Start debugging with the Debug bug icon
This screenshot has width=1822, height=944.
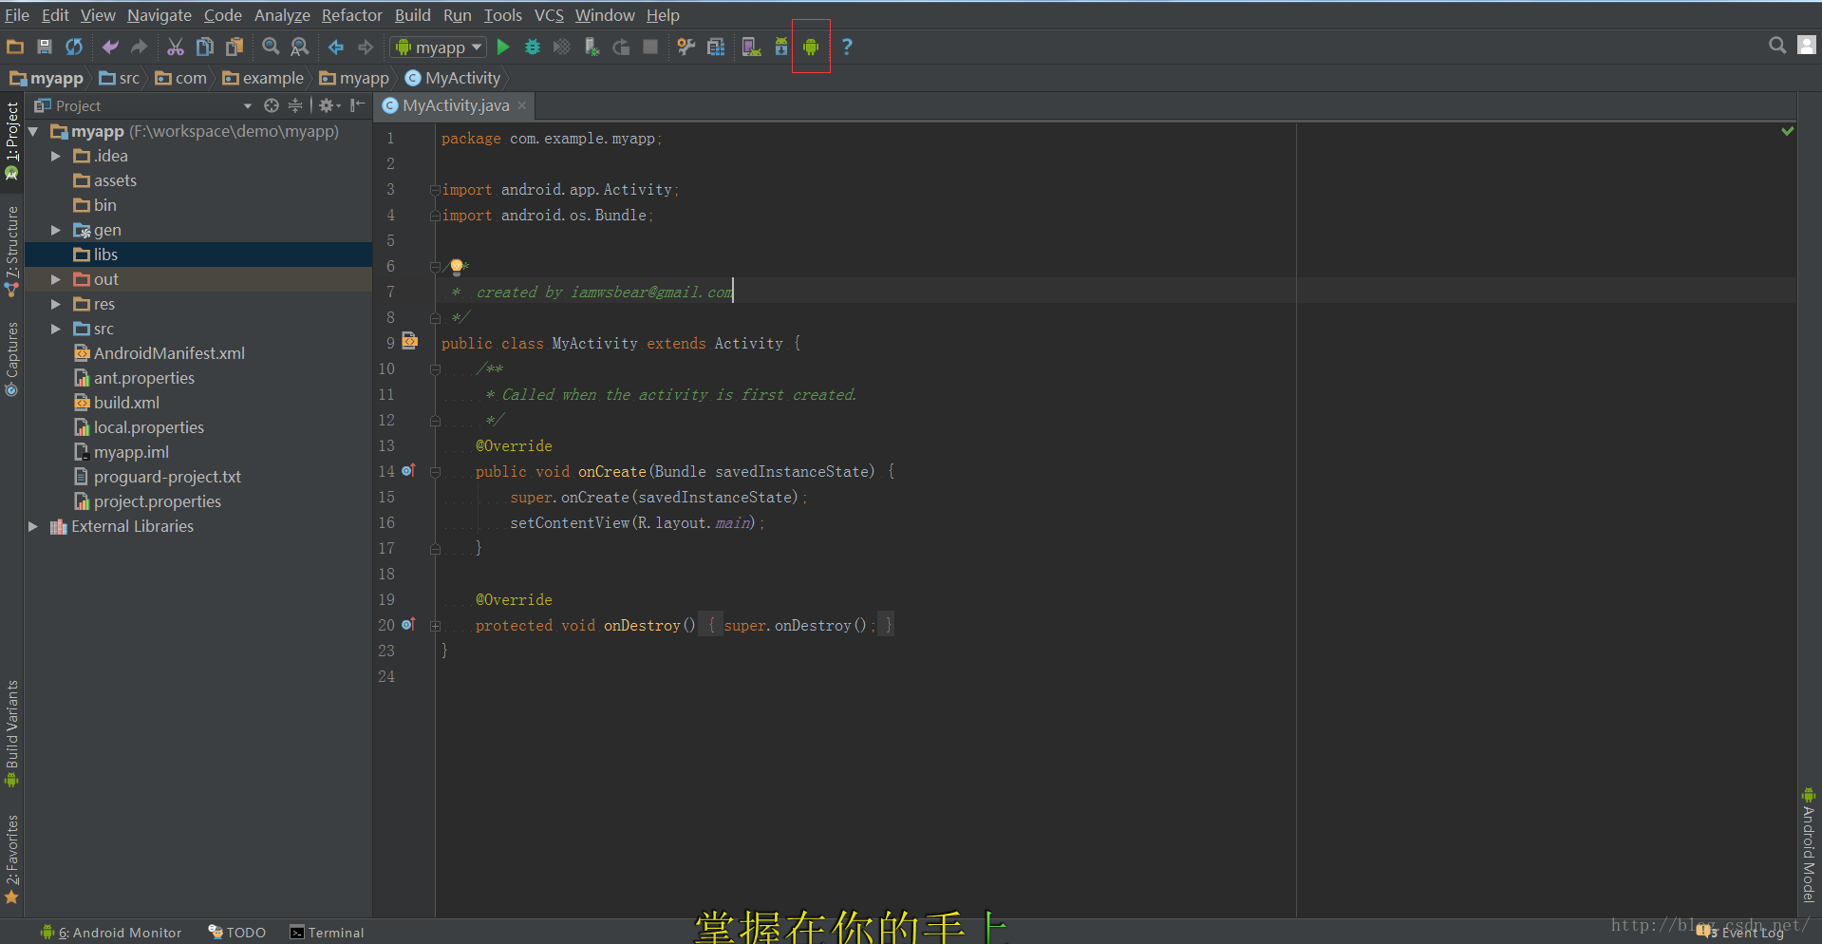click(x=533, y=47)
